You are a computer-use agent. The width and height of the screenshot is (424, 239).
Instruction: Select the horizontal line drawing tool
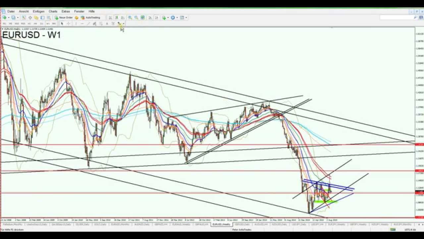pyautogui.click(x=82, y=24)
